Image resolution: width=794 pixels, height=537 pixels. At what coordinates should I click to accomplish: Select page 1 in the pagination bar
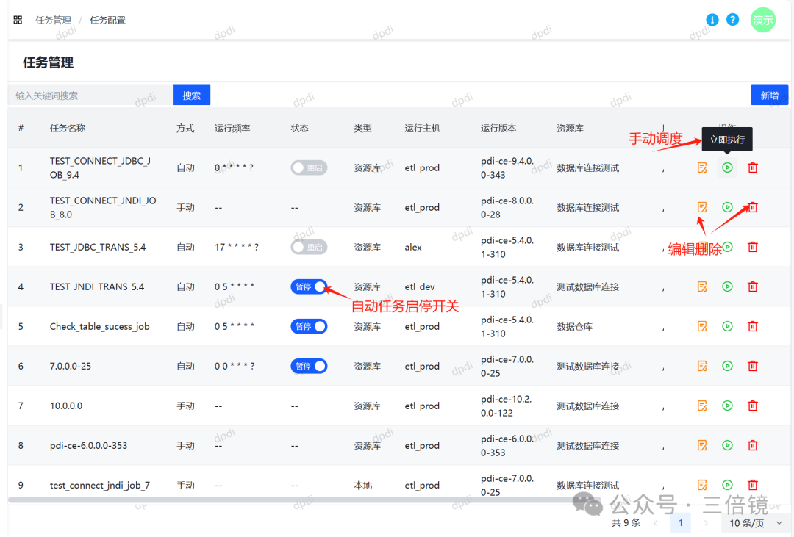point(681,522)
